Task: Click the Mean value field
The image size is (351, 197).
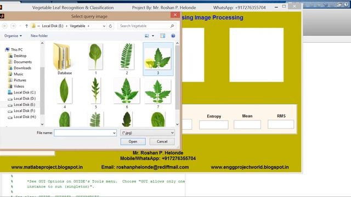Action: coord(247,124)
